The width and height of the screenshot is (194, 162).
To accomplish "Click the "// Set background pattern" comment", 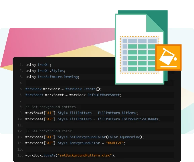I will click(50, 107).
